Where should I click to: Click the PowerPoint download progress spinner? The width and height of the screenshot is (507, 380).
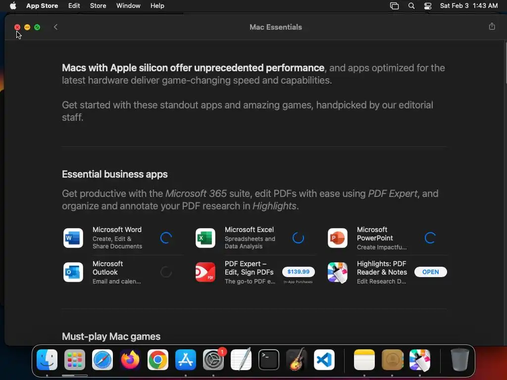click(x=430, y=238)
